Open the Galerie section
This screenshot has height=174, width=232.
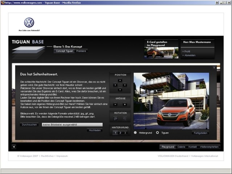click(x=181, y=147)
